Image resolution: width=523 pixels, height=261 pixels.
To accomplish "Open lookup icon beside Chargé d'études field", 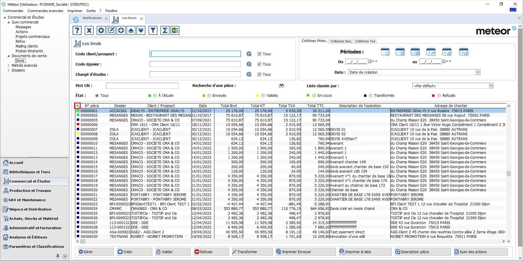I will pyautogui.click(x=249, y=75).
